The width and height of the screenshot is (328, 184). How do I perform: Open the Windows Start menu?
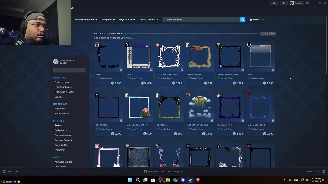click(130, 180)
